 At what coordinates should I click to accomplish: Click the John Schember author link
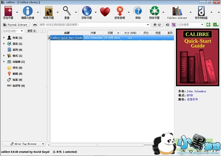[196, 92]
